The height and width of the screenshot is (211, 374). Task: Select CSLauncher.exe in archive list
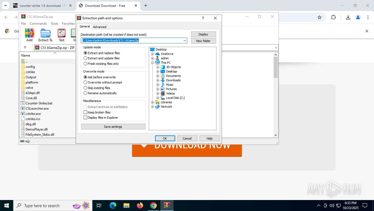pos(37,108)
